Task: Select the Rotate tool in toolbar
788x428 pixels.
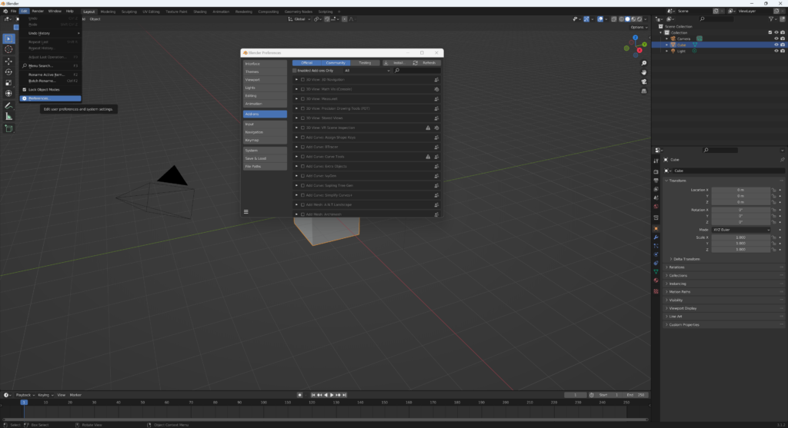Action: pos(8,72)
